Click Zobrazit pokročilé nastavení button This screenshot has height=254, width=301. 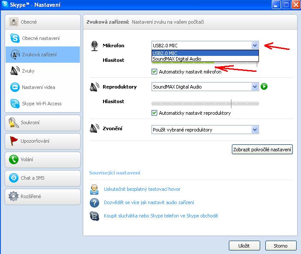[x=262, y=150]
